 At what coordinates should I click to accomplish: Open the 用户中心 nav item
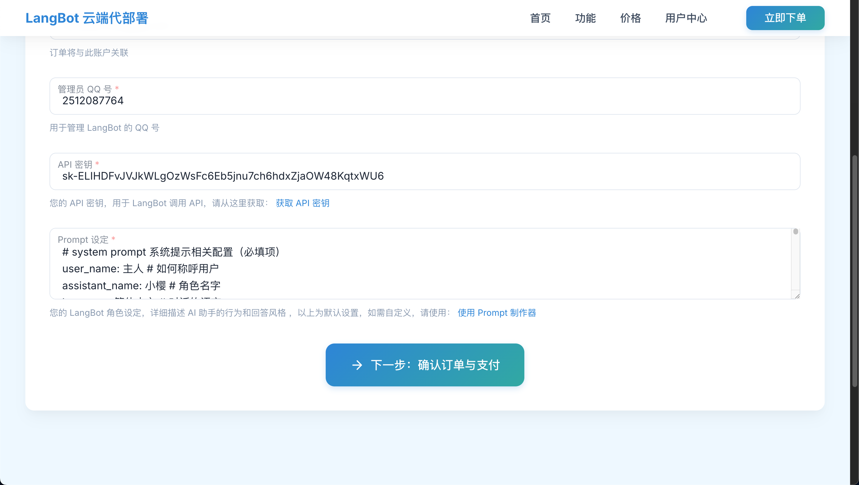[x=686, y=18]
